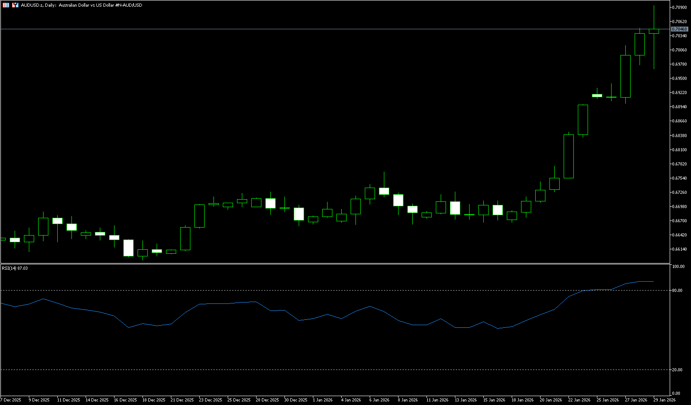
Task: Click the 0.70900 price scale label
Action: [x=679, y=7]
